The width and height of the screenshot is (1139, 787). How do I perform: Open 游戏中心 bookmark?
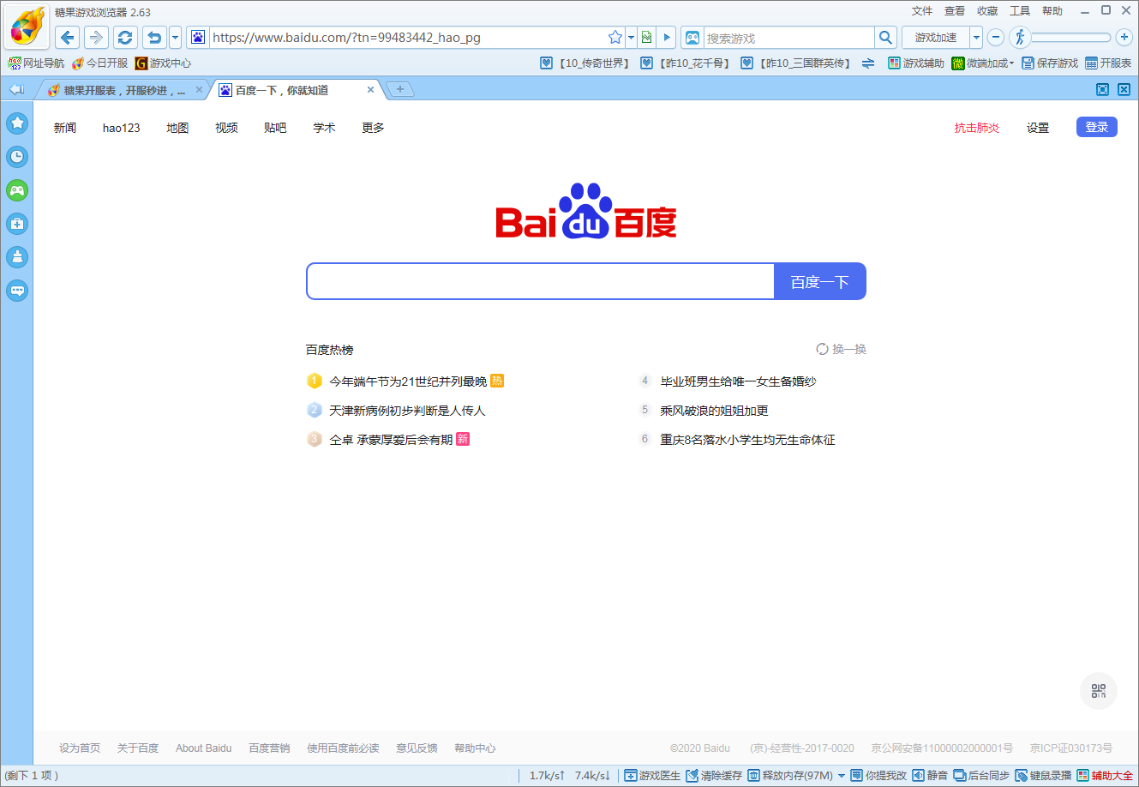point(163,63)
